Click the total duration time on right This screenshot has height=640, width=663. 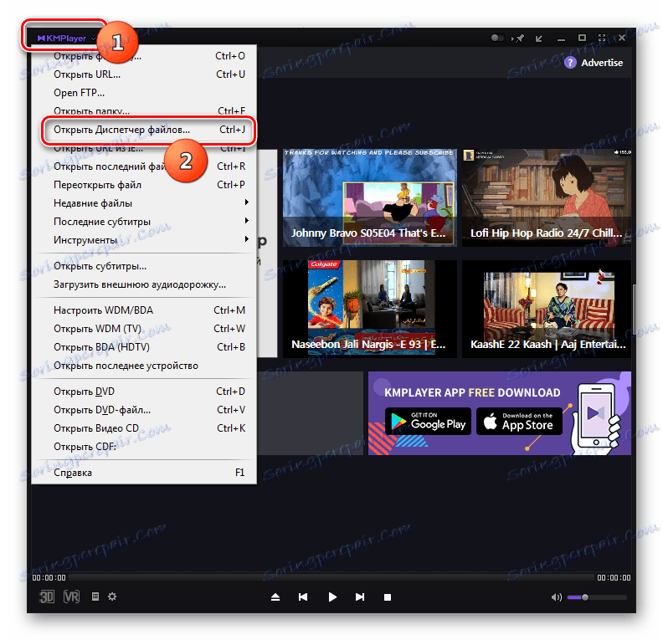614,577
